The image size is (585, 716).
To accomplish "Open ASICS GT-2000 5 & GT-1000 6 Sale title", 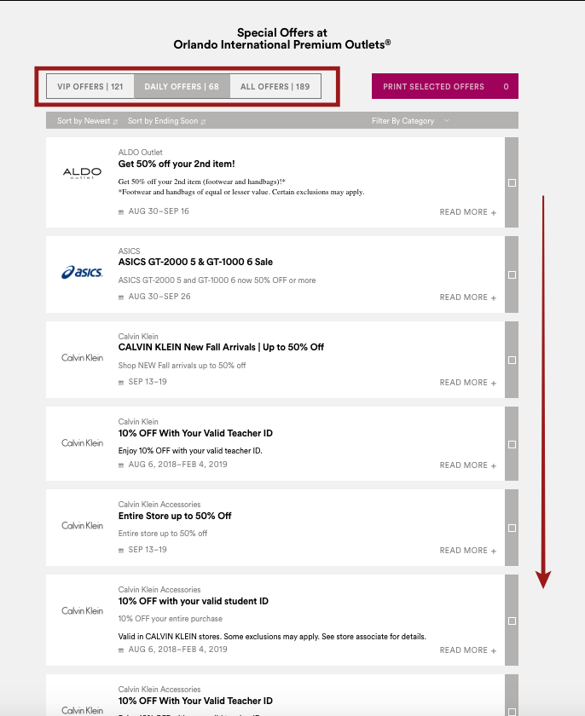I will pos(195,263).
